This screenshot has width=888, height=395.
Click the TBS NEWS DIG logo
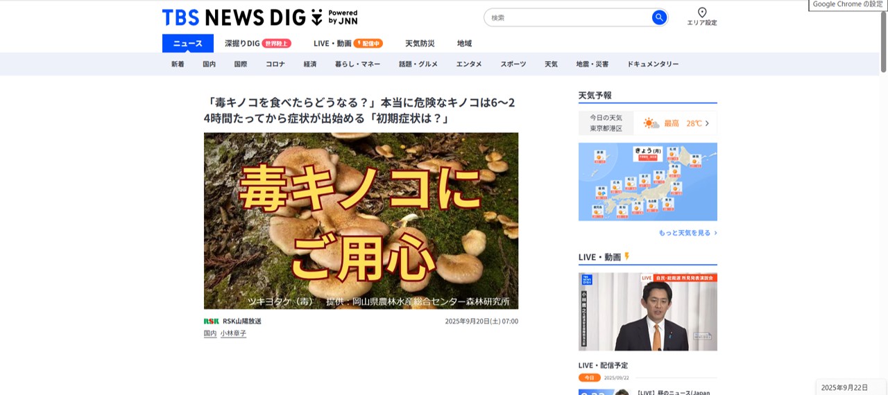pyautogui.click(x=259, y=17)
